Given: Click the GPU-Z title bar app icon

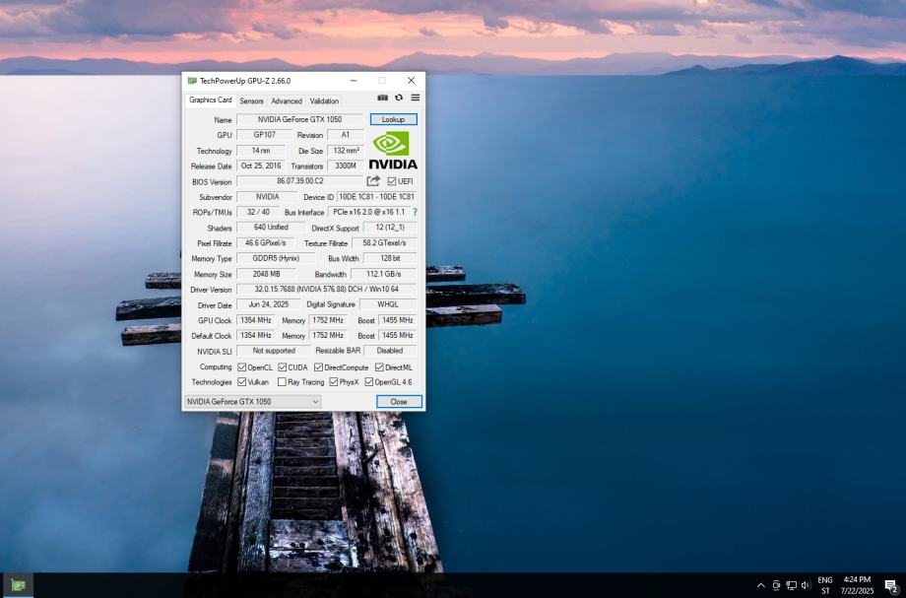Looking at the screenshot, I should [x=192, y=81].
